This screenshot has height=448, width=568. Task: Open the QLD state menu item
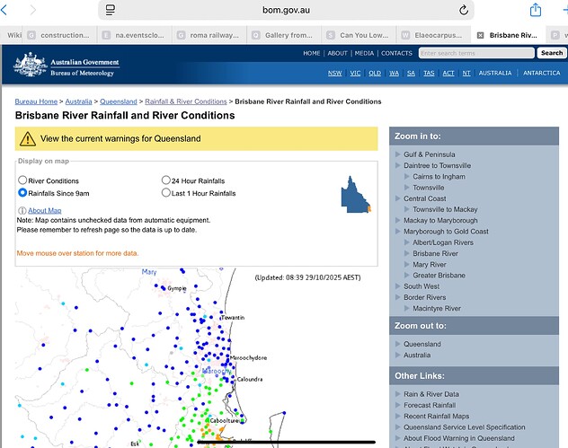coord(375,73)
